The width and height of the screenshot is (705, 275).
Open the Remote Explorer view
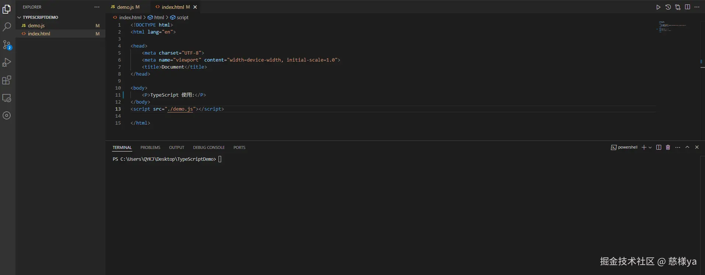(x=7, y=98)
